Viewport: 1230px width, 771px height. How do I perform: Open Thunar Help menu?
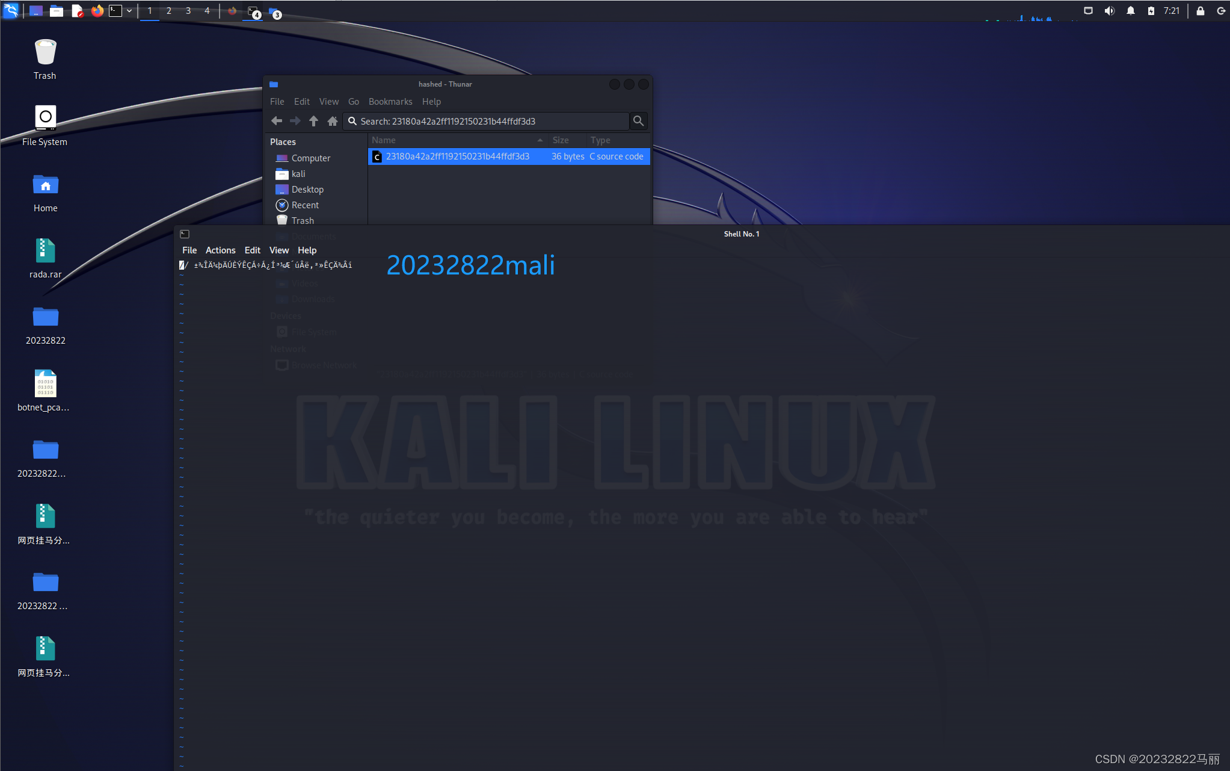coord(431,102)
